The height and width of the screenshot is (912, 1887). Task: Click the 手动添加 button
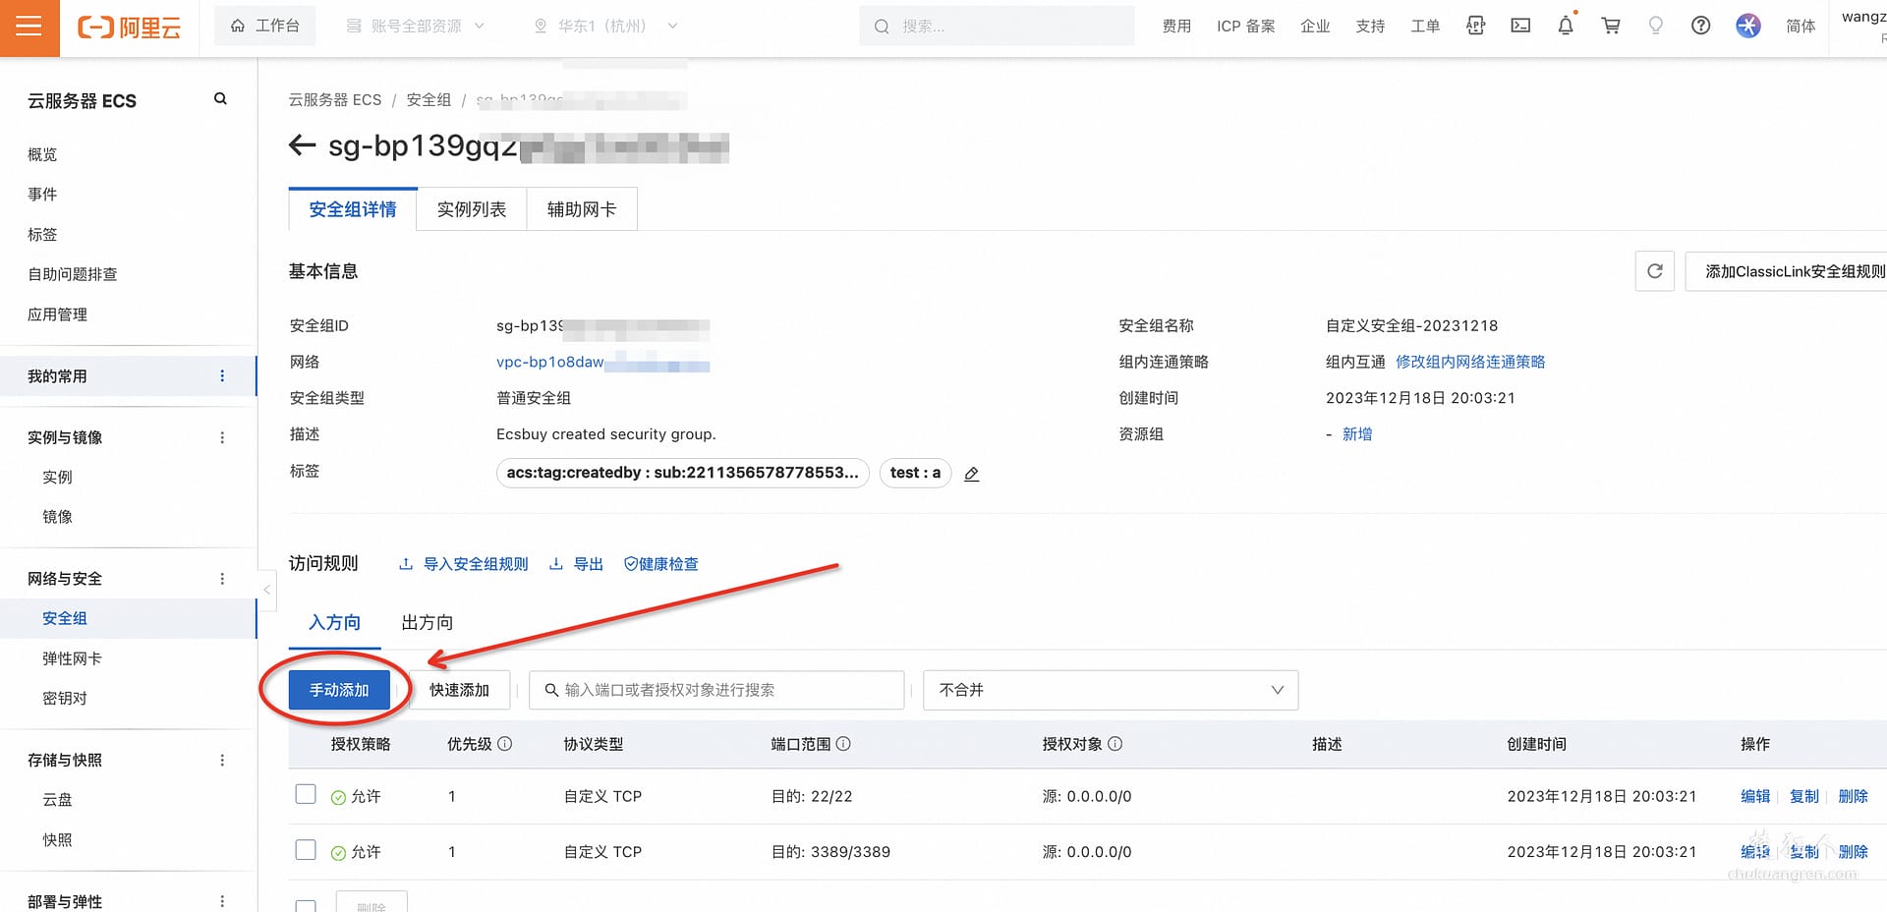(339, 690)
